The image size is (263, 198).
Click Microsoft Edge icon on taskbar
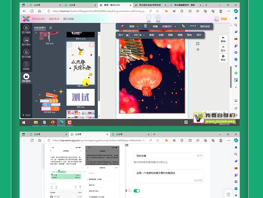click(x=61, y=122)
